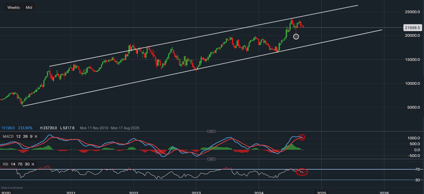424x194 pixels.
Task: Select the red ellipse on RSI line
Action: 302,172
